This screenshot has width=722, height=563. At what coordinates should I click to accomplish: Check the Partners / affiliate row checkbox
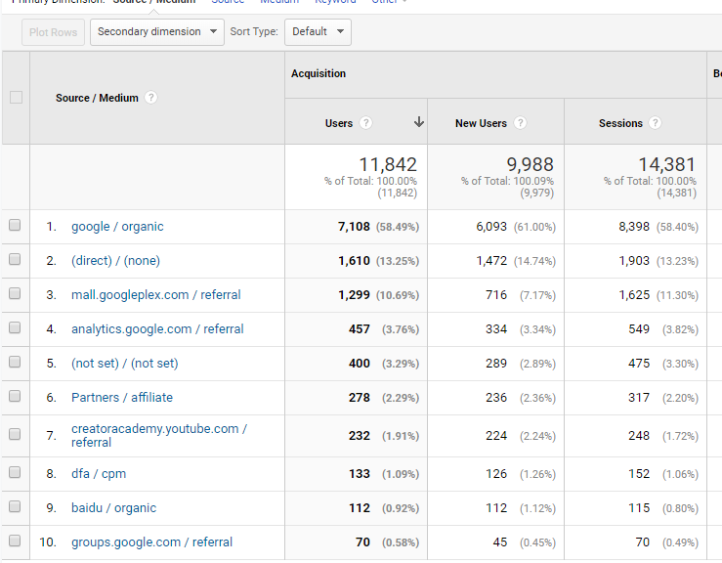(x=15, y=396)
